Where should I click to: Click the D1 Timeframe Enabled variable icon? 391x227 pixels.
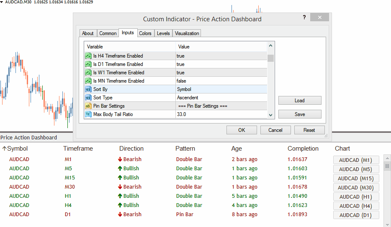coord(88,64)
